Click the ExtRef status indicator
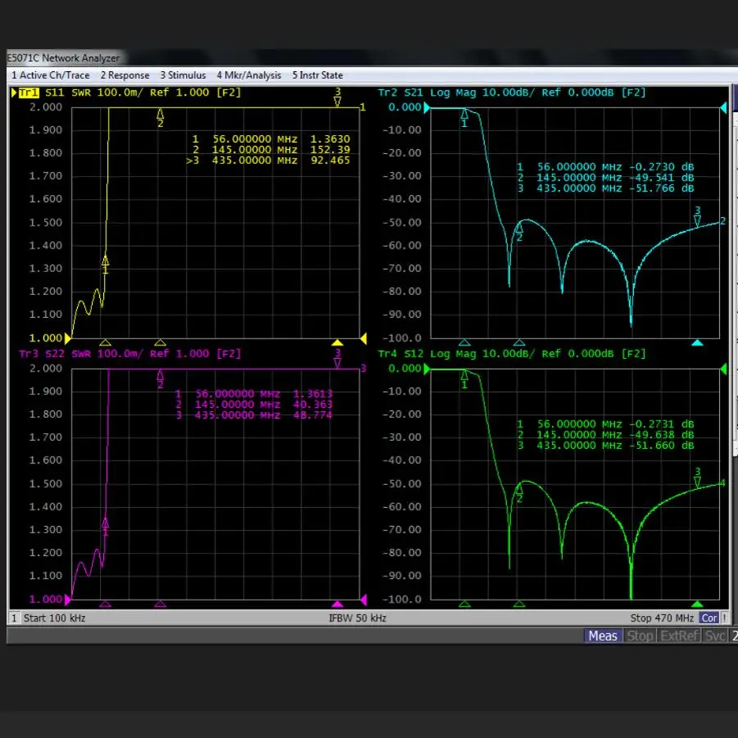This screenshot has width=738, height=738. 680,636
